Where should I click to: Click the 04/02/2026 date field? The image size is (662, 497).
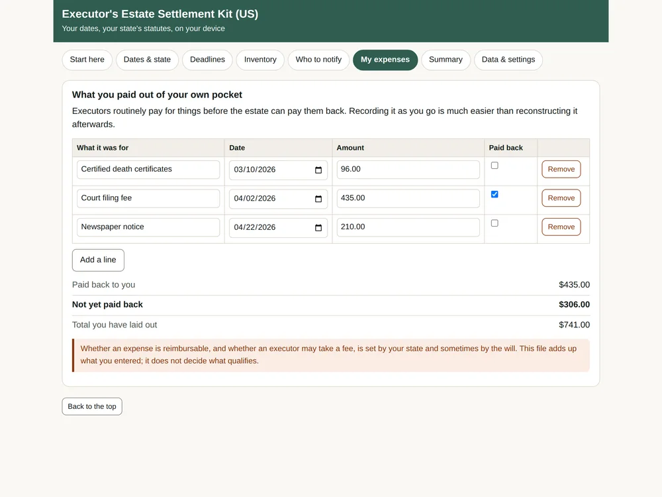[x=278, y=199]
